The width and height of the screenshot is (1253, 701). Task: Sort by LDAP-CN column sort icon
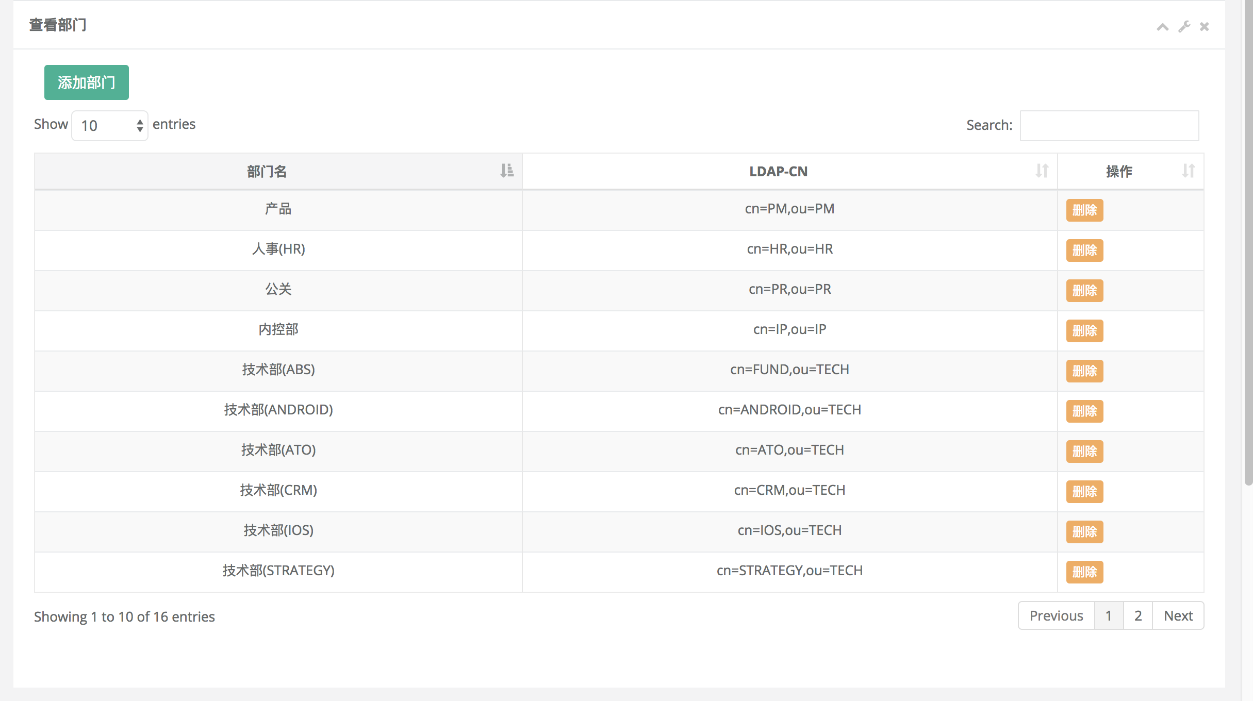[1042, 171]
